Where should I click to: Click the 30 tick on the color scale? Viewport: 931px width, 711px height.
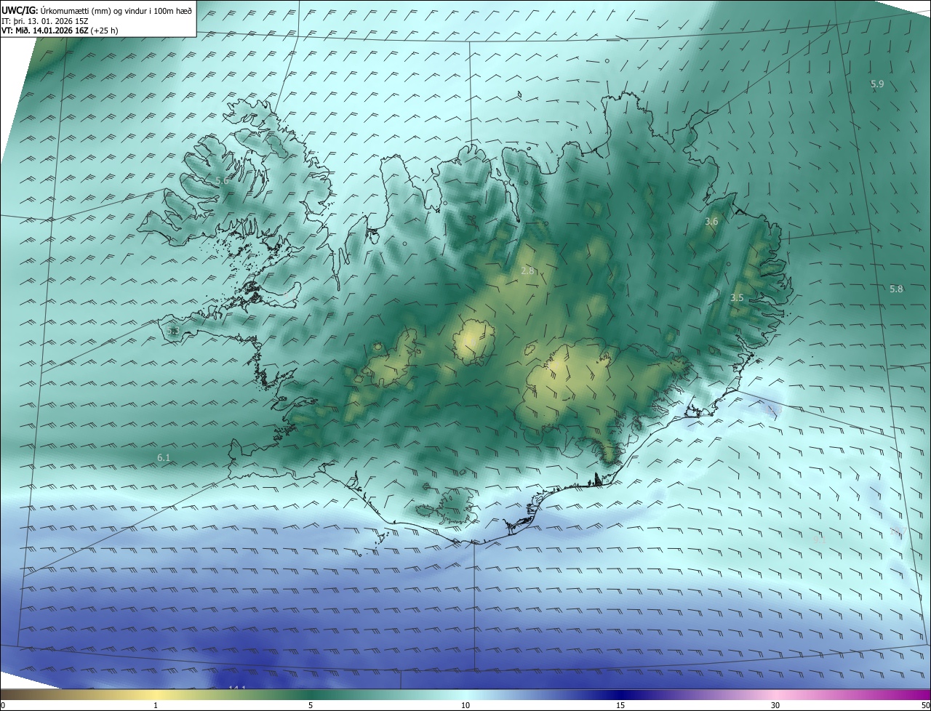pyautogui.click(x=775, y=705)
